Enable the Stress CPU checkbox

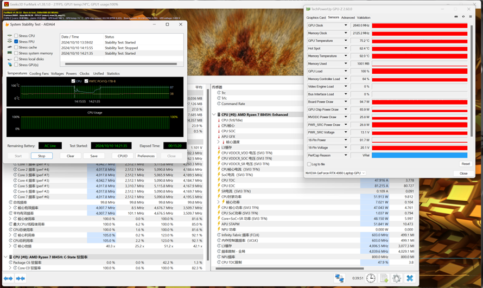16,36
